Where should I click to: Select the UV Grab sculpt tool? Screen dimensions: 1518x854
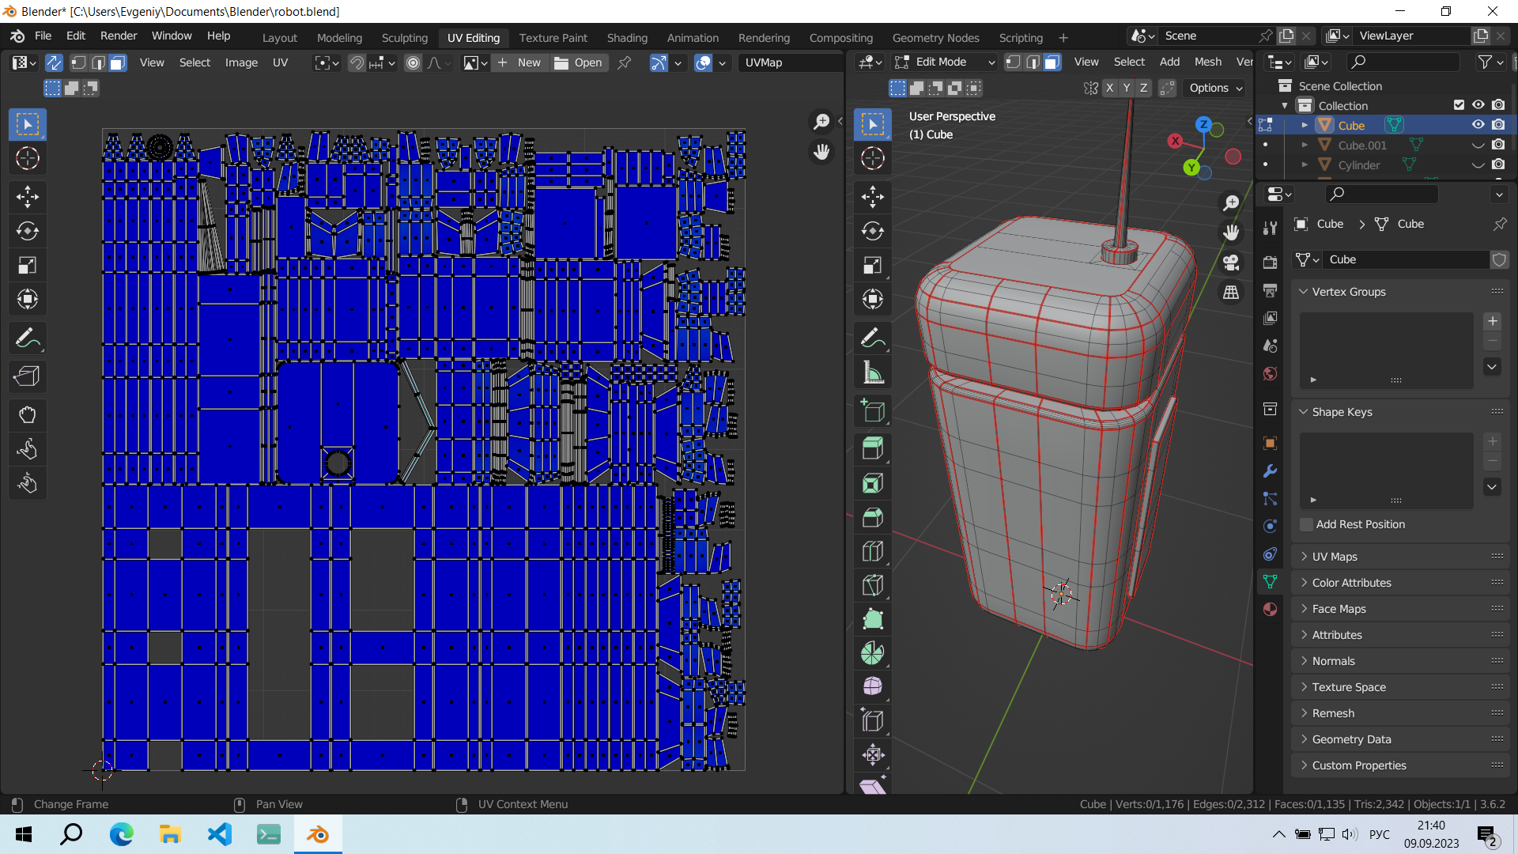[x=28, y=415]
